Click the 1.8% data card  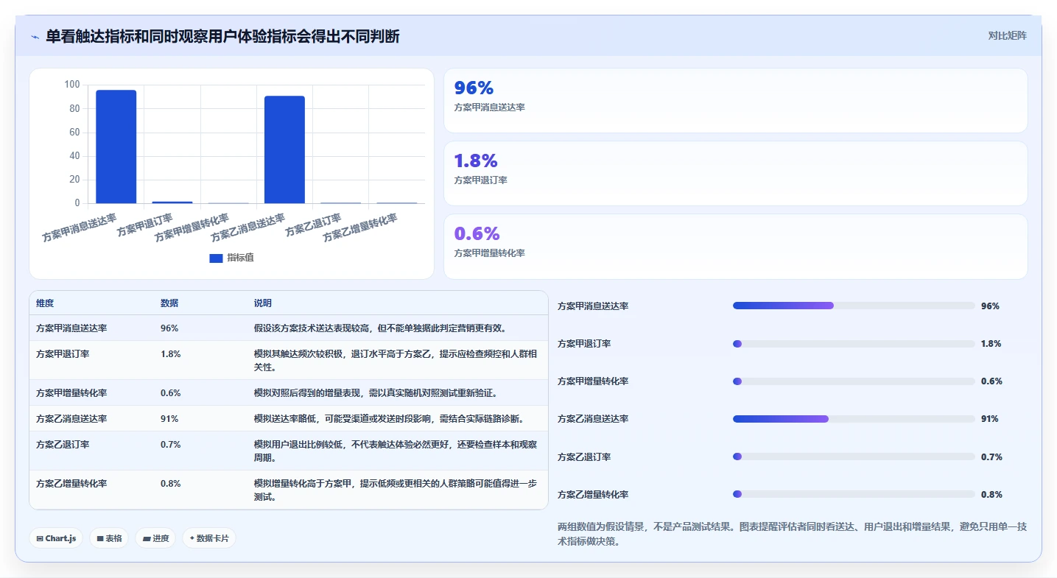[x=735, y=173]
